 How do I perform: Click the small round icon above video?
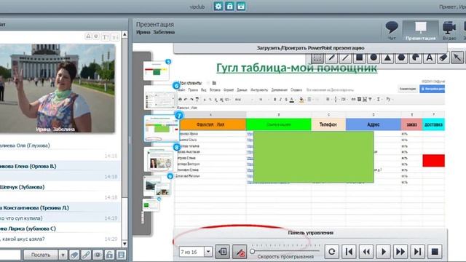click(x=96, y=36)
